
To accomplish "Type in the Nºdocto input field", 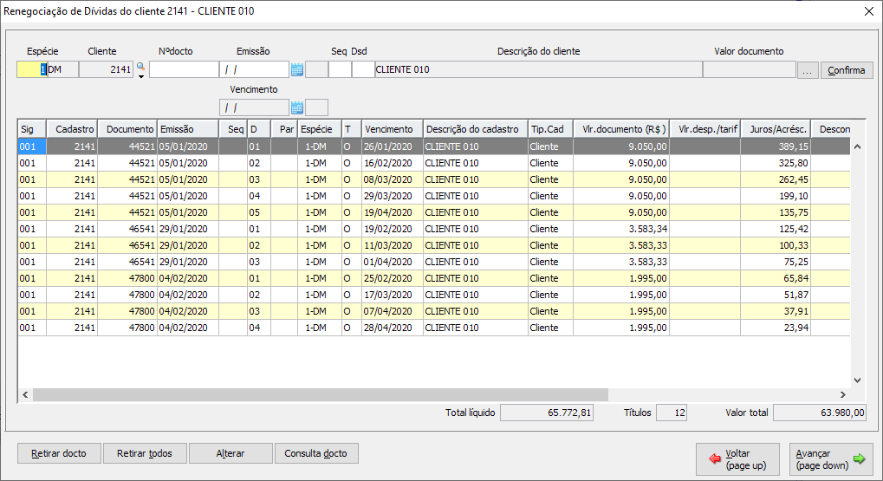I will tap(184, 70).
